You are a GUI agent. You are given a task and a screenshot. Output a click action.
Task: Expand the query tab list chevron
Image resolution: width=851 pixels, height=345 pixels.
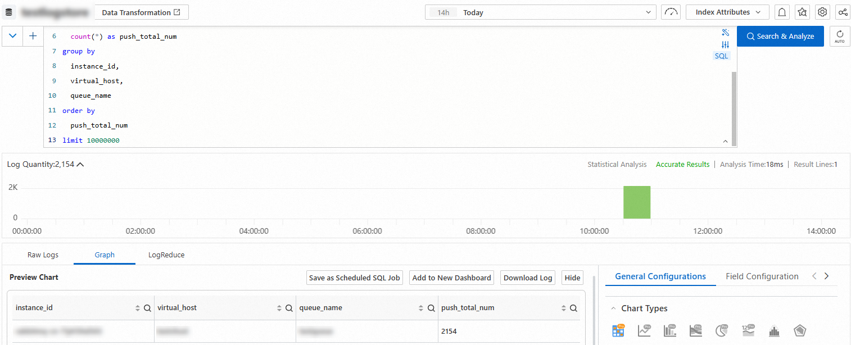13,36
